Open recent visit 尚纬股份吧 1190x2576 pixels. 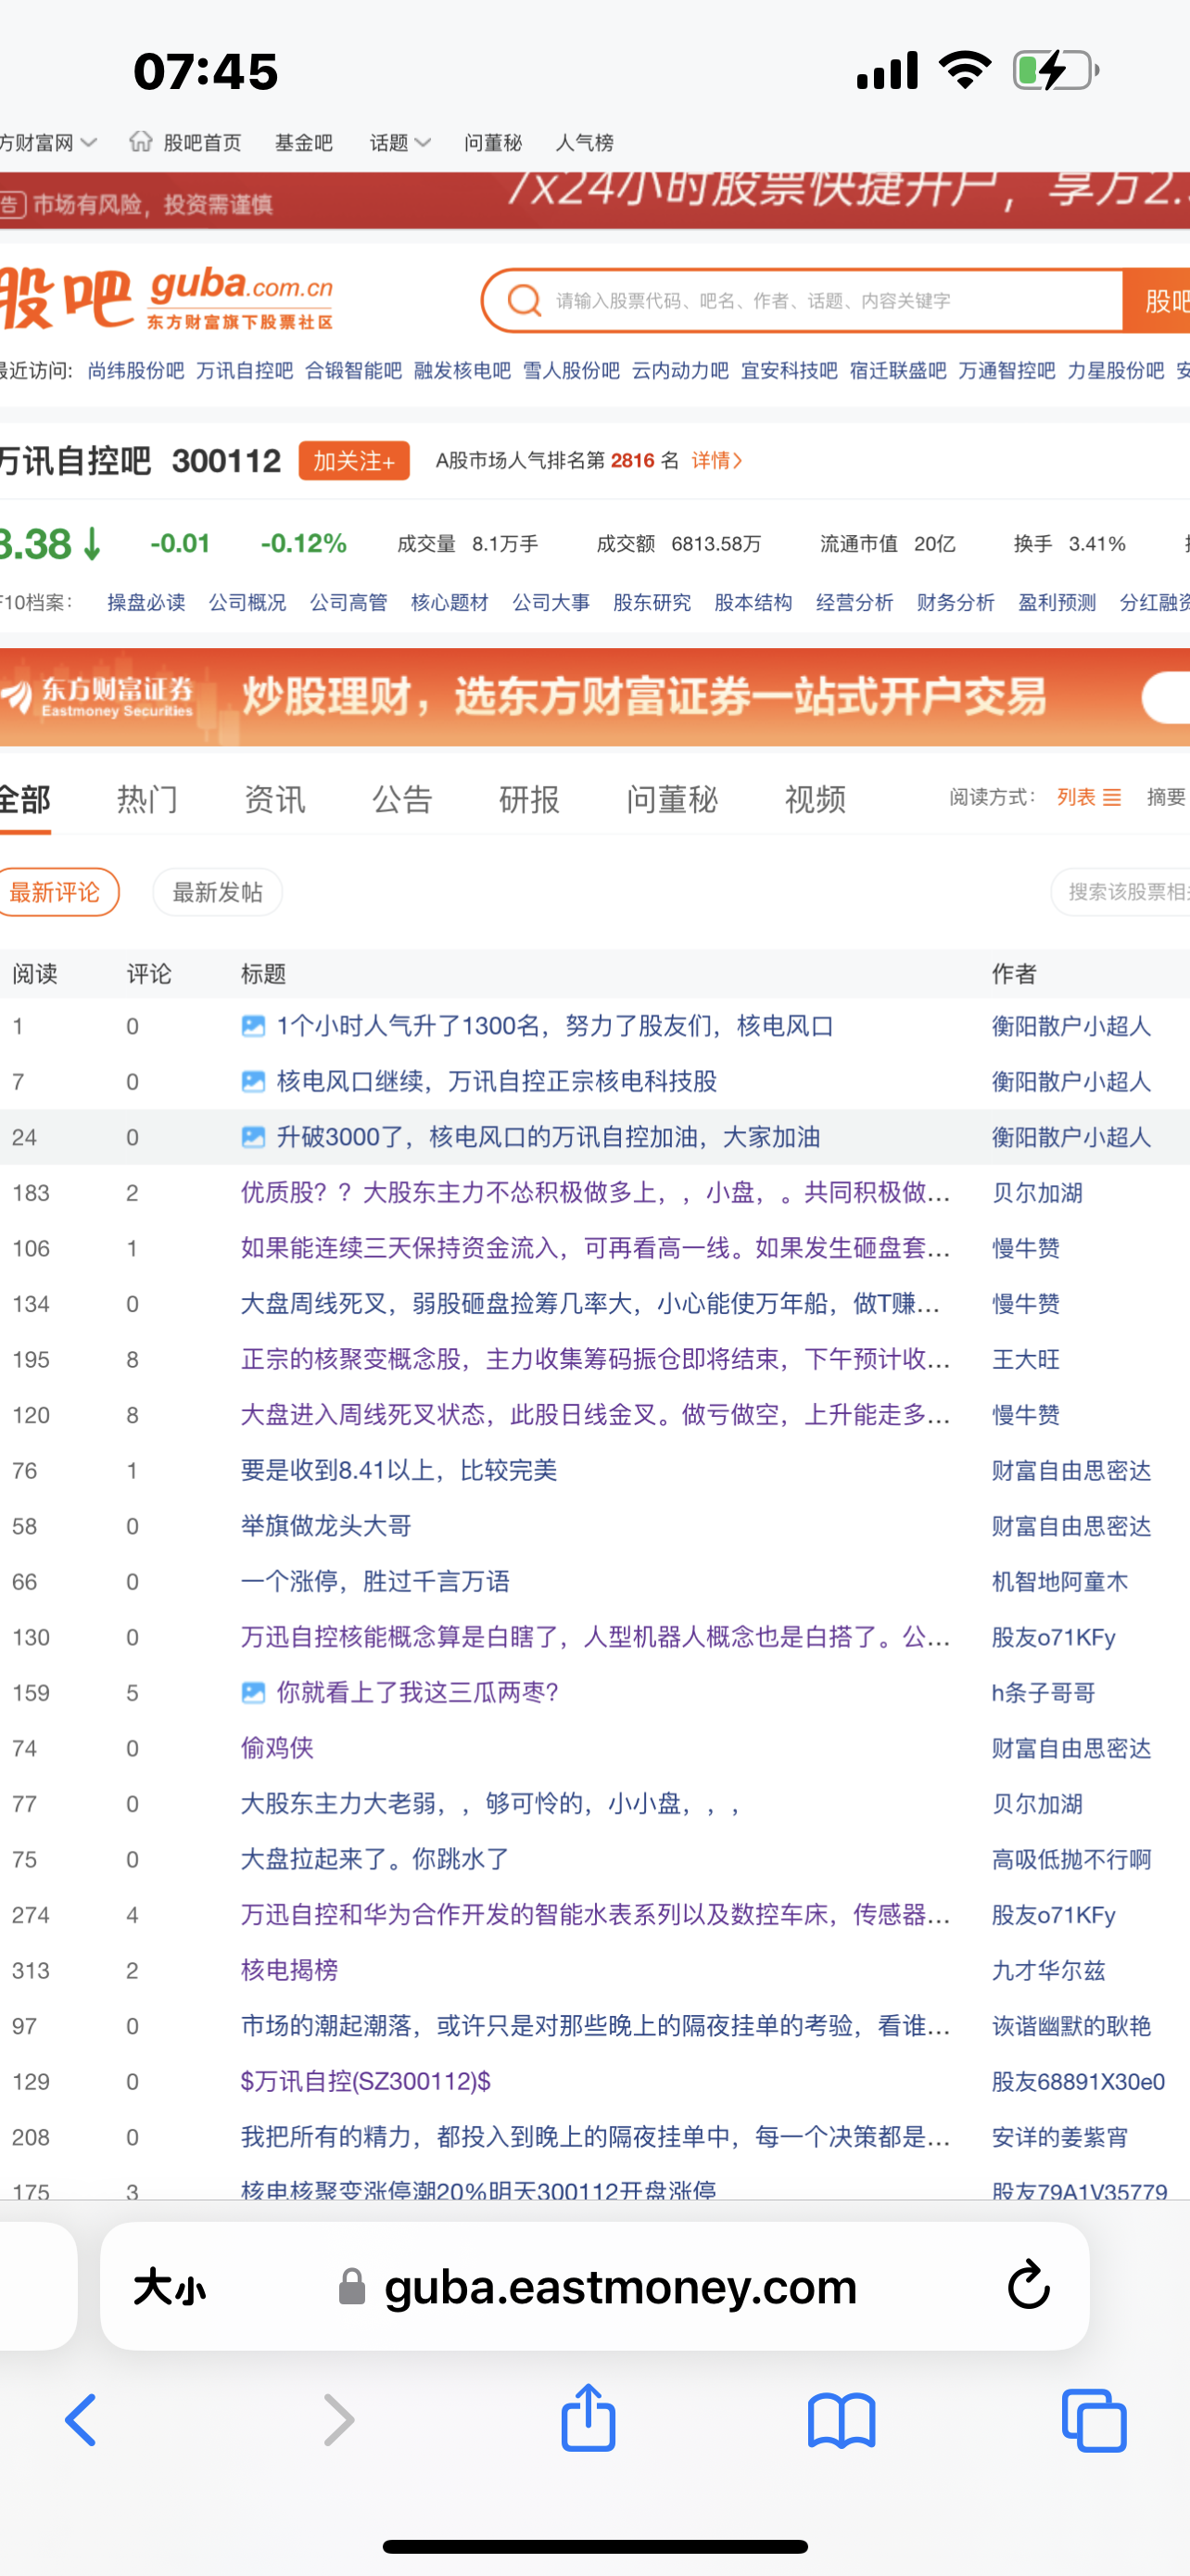(x=136, y=371)
